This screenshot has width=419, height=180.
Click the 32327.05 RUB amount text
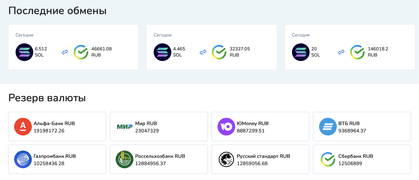click(x=240, y=52)
